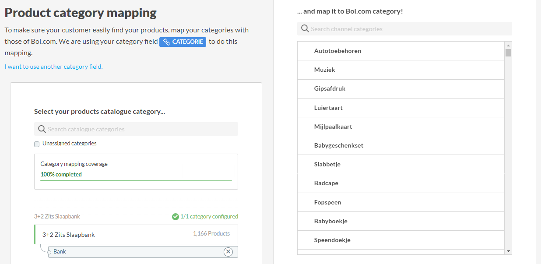Select the mapped Bank category row

tap(136, 252)
